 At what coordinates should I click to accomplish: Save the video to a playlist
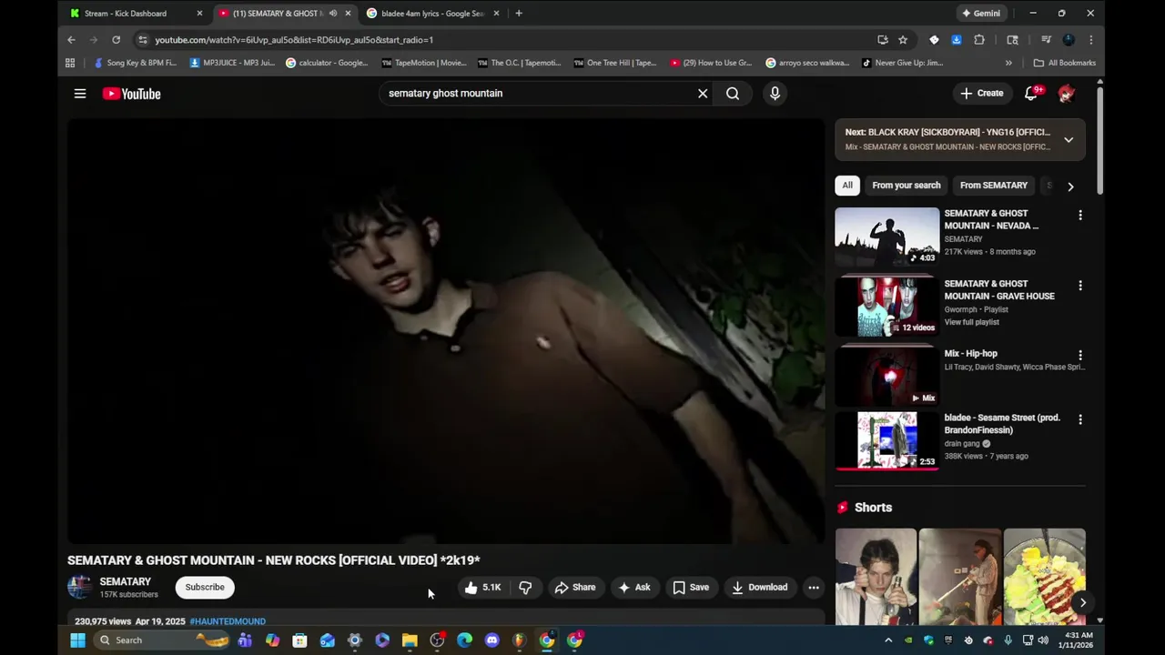click(691, 588)
